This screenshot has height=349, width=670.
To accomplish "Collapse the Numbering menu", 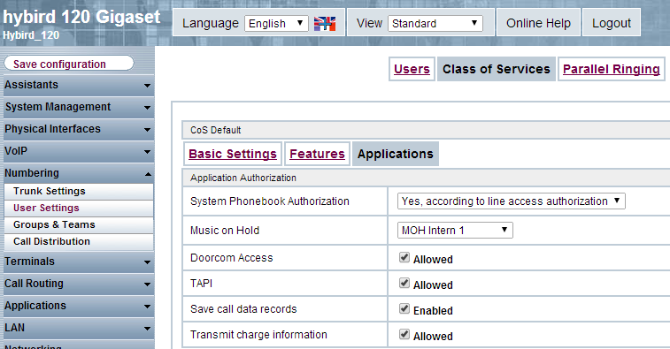I will pyautogui.click(x=79, y=174).
